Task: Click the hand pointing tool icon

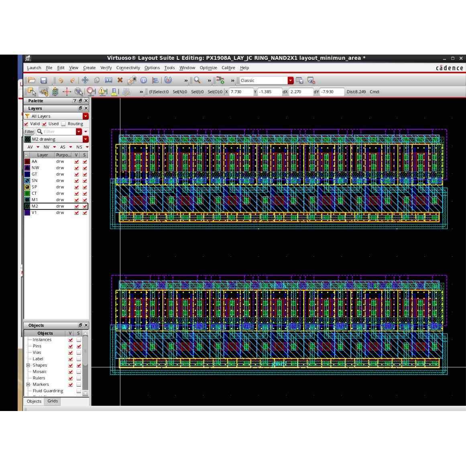Action: click(44, 92)
